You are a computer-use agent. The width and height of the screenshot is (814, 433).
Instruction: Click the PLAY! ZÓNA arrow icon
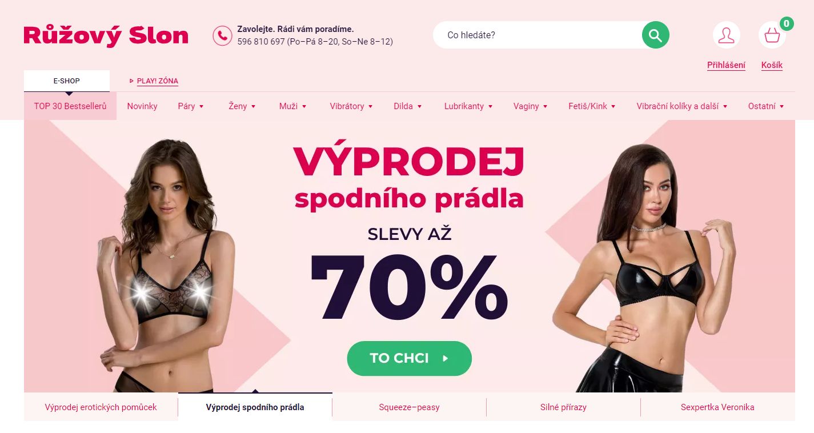(x=131, y=81)
